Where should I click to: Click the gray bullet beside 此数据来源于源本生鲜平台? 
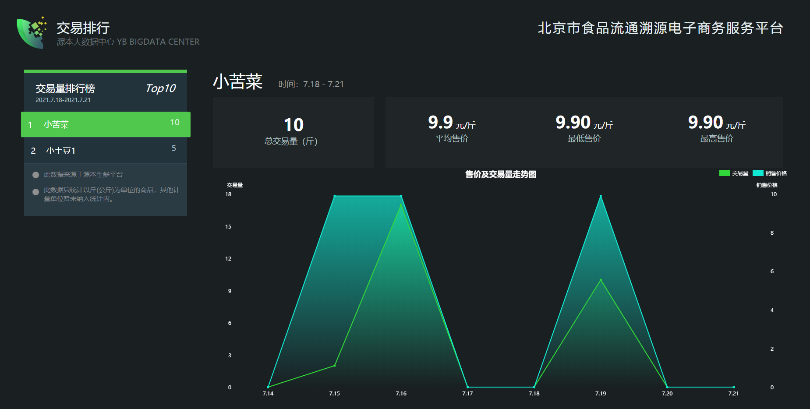pos(36,175)
